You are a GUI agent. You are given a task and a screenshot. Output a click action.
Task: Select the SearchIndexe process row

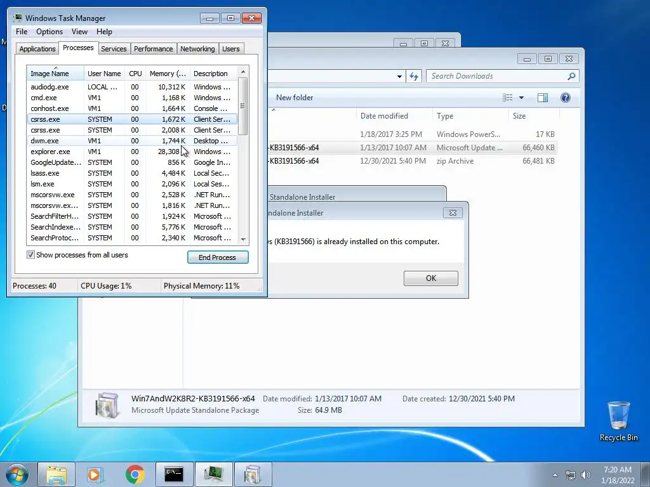(132, 227)
